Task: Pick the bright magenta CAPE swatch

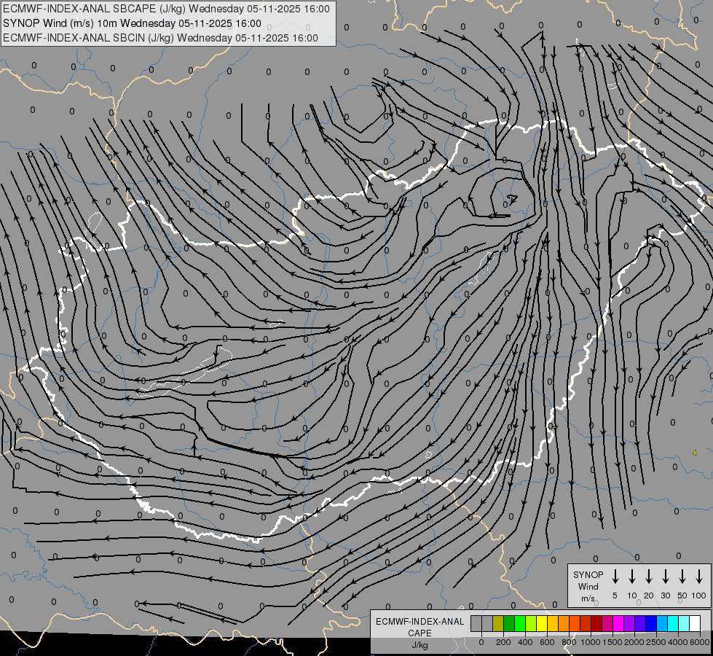Action: click(x=618, y=623)
